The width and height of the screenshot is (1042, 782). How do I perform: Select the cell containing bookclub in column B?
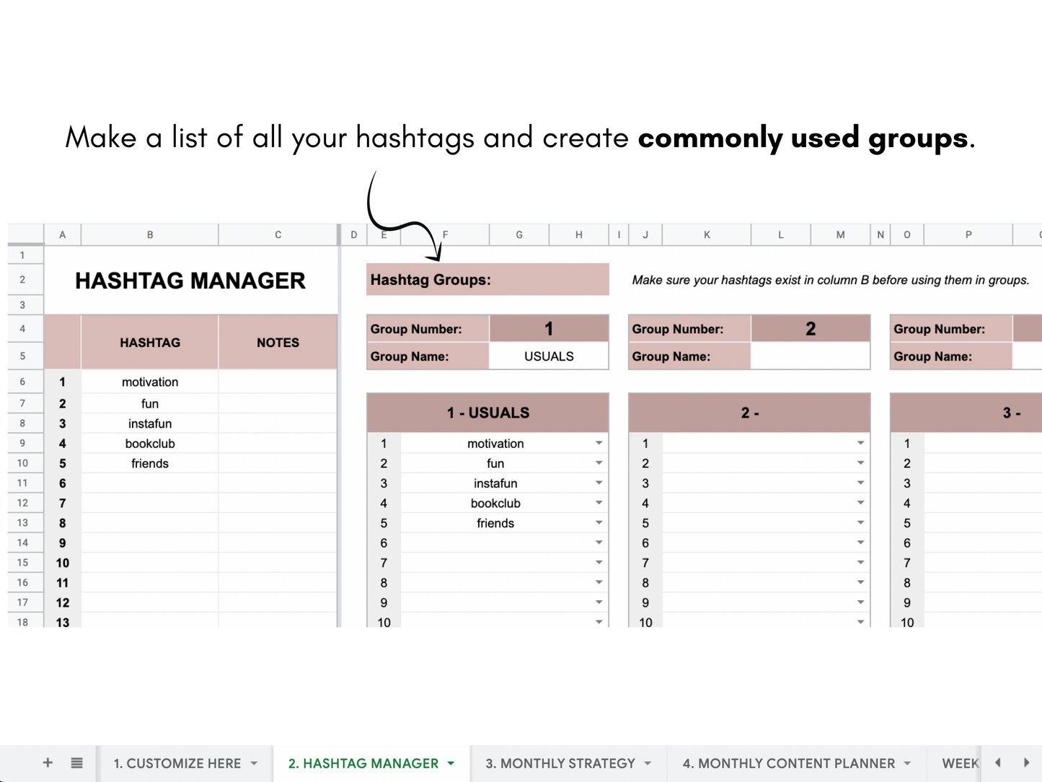[x=149, y=443]
